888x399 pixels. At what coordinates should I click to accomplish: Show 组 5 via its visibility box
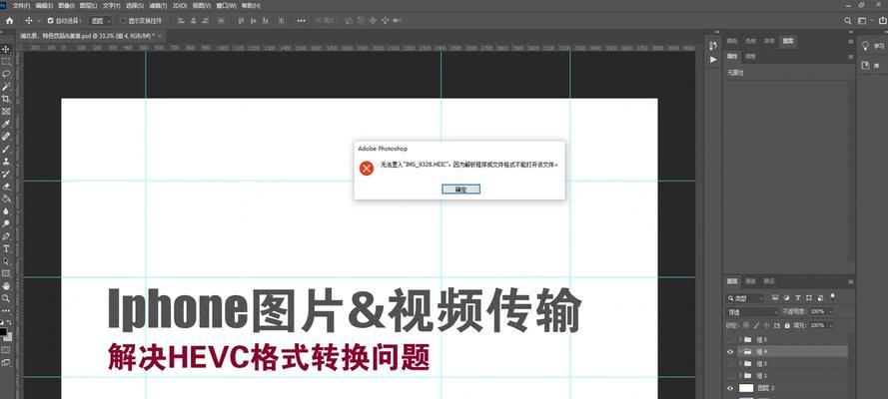(x=730, y=339)
